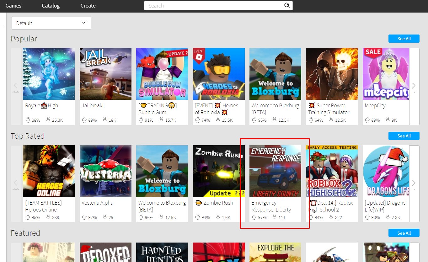Click the '74%' rating value
Screen dimensions: 428x262
click(206, 120)
